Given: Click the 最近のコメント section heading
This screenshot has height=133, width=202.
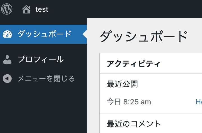Looking at the screenshot, I should tap(134, 124).
